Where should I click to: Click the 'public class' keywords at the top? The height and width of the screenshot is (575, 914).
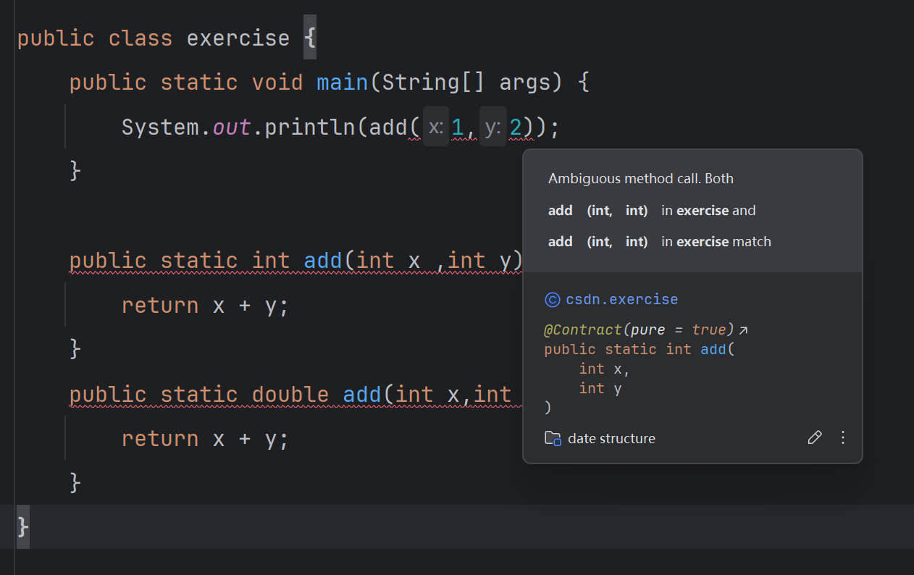(x=95, y=38)
